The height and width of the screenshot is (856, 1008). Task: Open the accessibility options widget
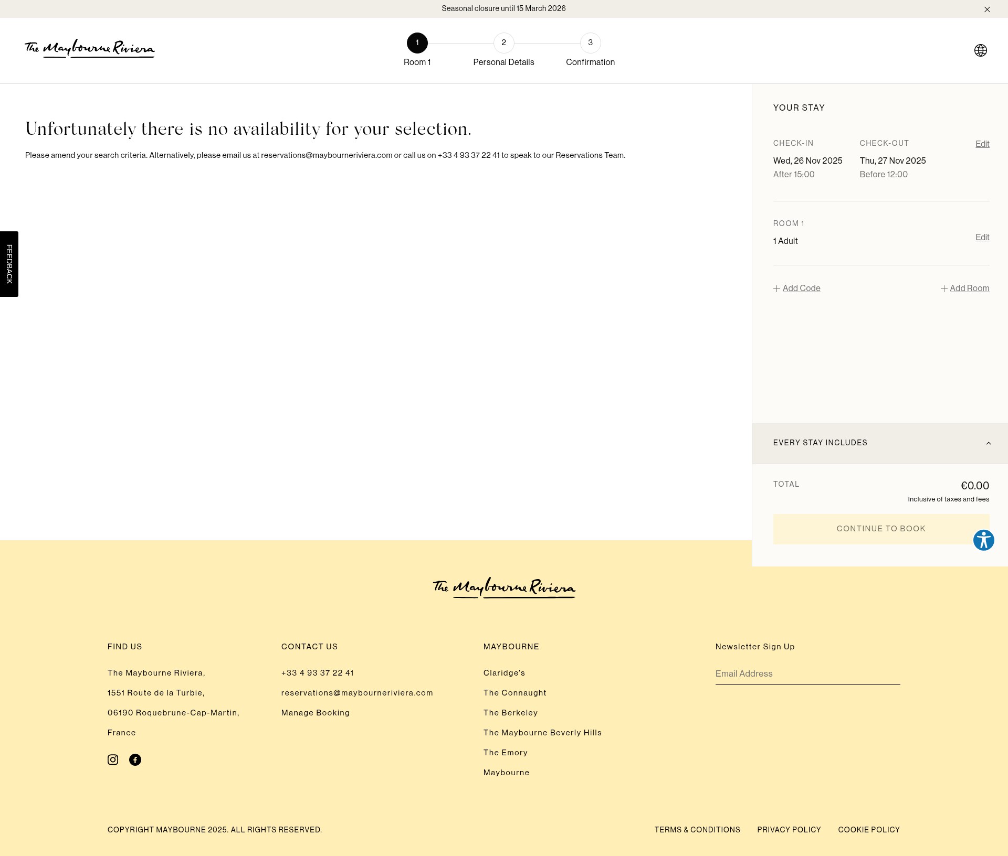983,540
